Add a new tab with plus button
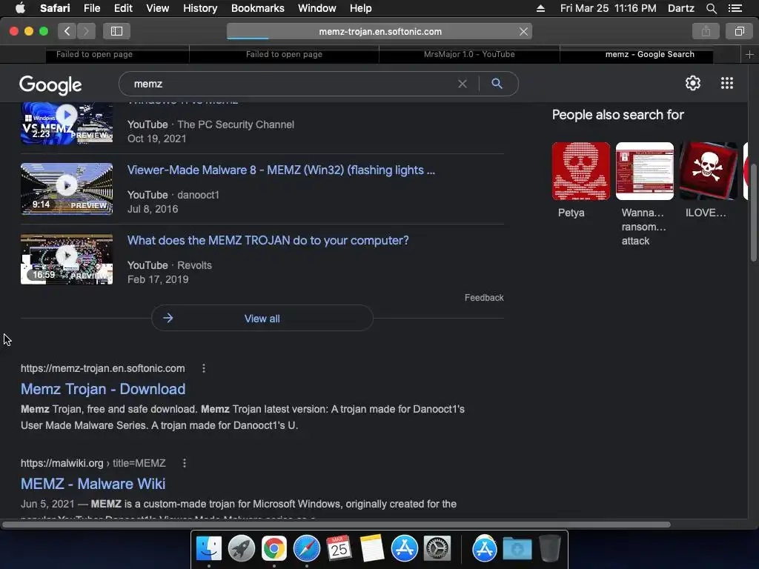This screenshot has height=569, width=759. [x=749, y=55]
